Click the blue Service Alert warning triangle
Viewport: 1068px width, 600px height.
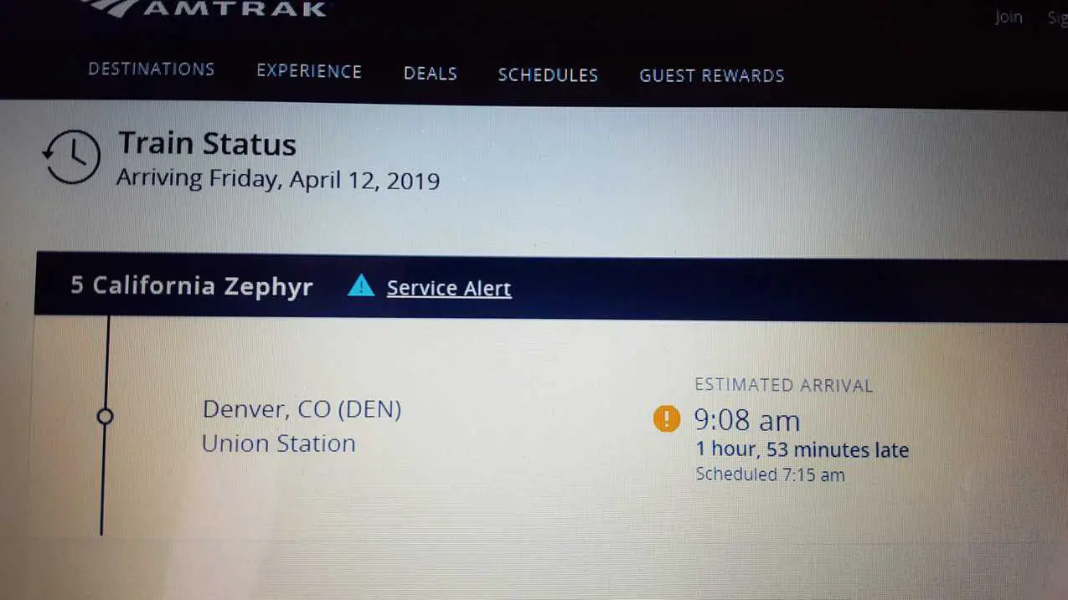click(361, 285)
